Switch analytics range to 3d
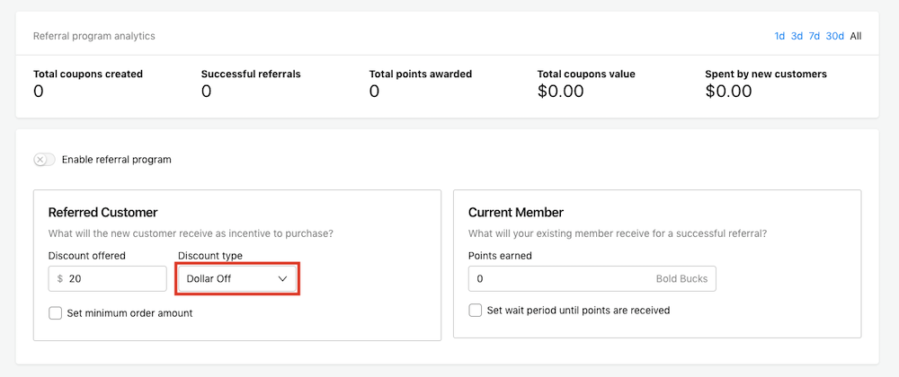 point(797,36)
